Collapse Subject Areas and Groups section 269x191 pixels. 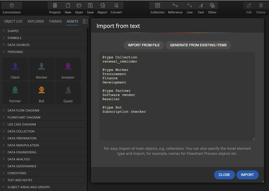click(43, 187)
